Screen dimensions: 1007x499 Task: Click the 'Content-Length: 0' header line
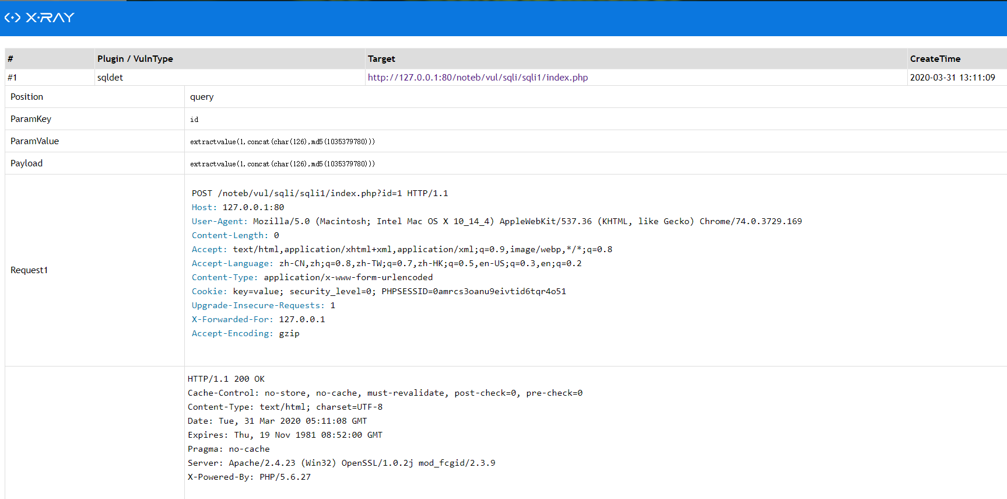(x=236, y=235)
